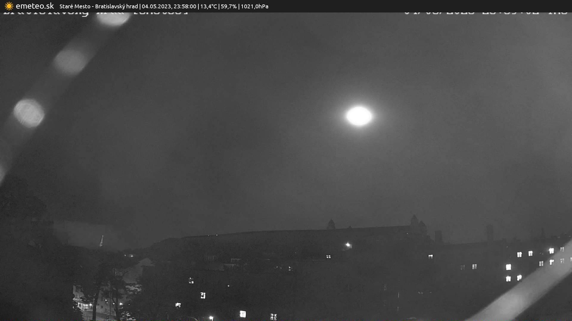Click the emeteo.sk sun logo icon
572x321 pixels.
pyautogui.click(x=9, y=6)
